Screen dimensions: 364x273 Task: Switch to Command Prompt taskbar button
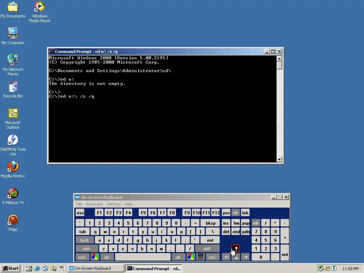(x=154, y=269)
